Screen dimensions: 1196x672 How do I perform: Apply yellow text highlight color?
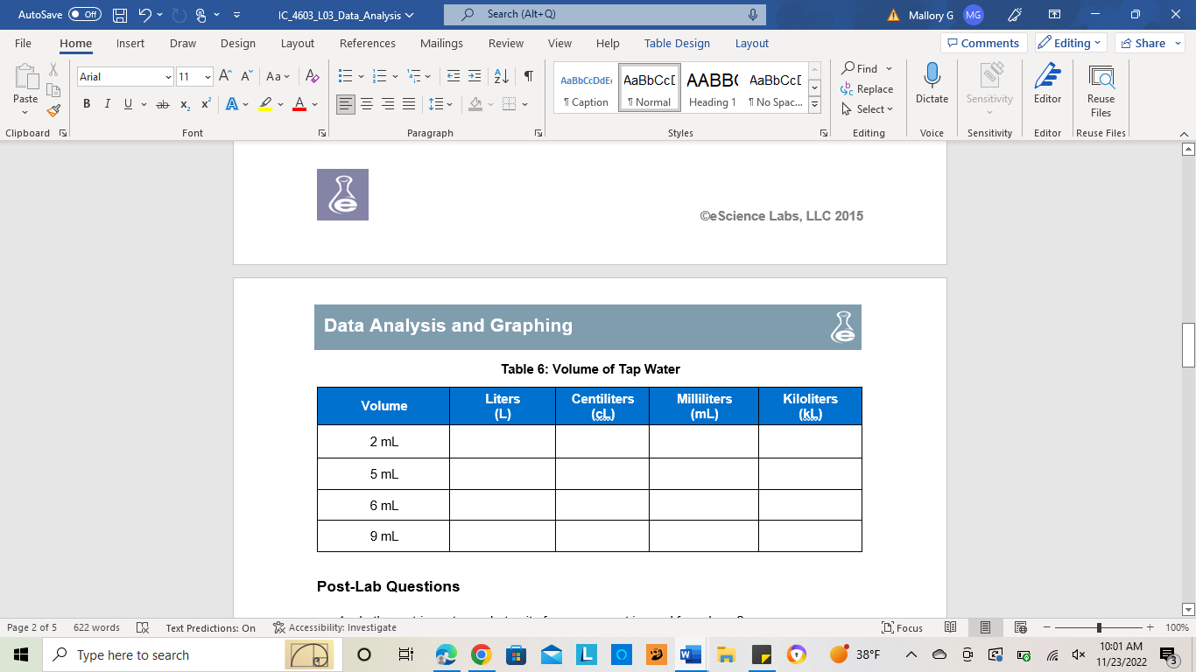264,105
